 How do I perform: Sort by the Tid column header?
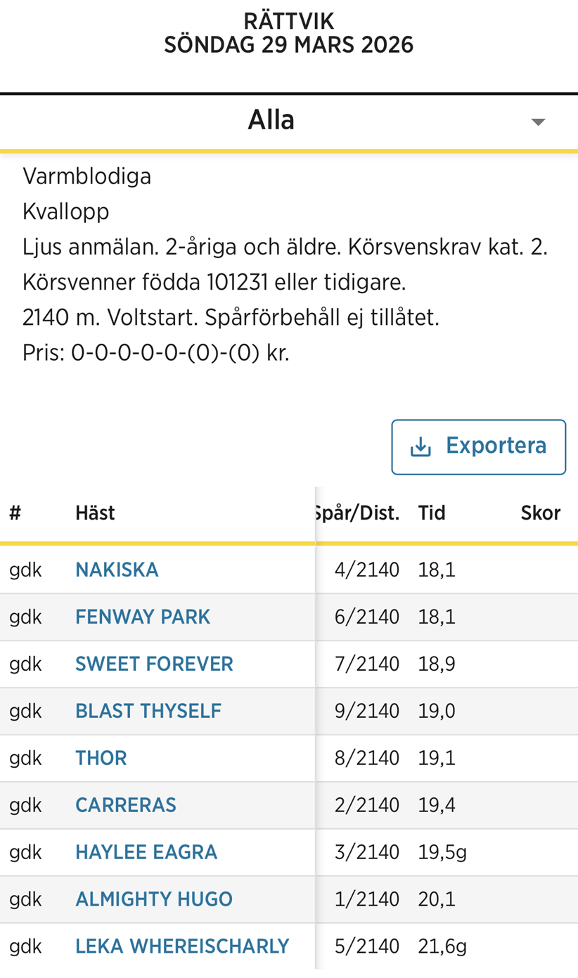point(432,513)
